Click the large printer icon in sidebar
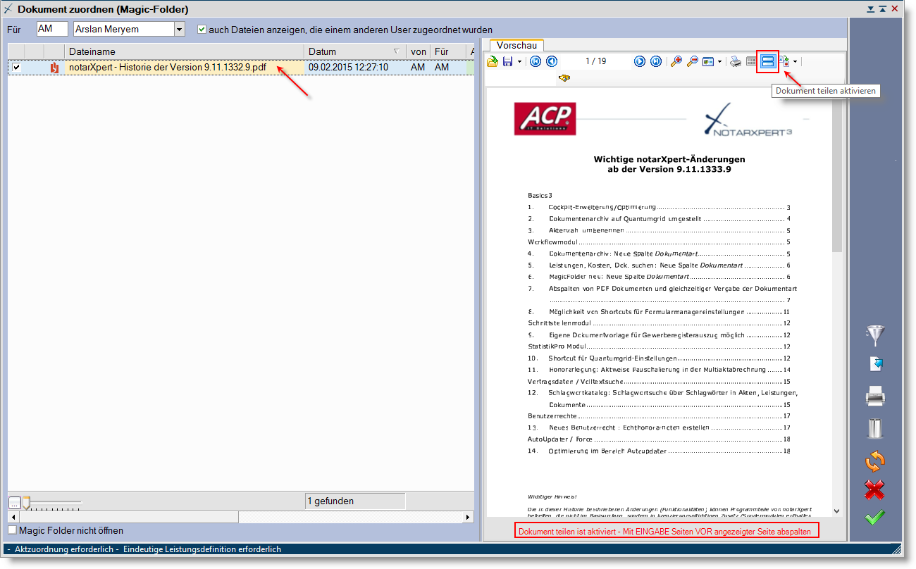The width and height of the screenshot is (916, 569). pyautogui.click(x=875, y=396)
